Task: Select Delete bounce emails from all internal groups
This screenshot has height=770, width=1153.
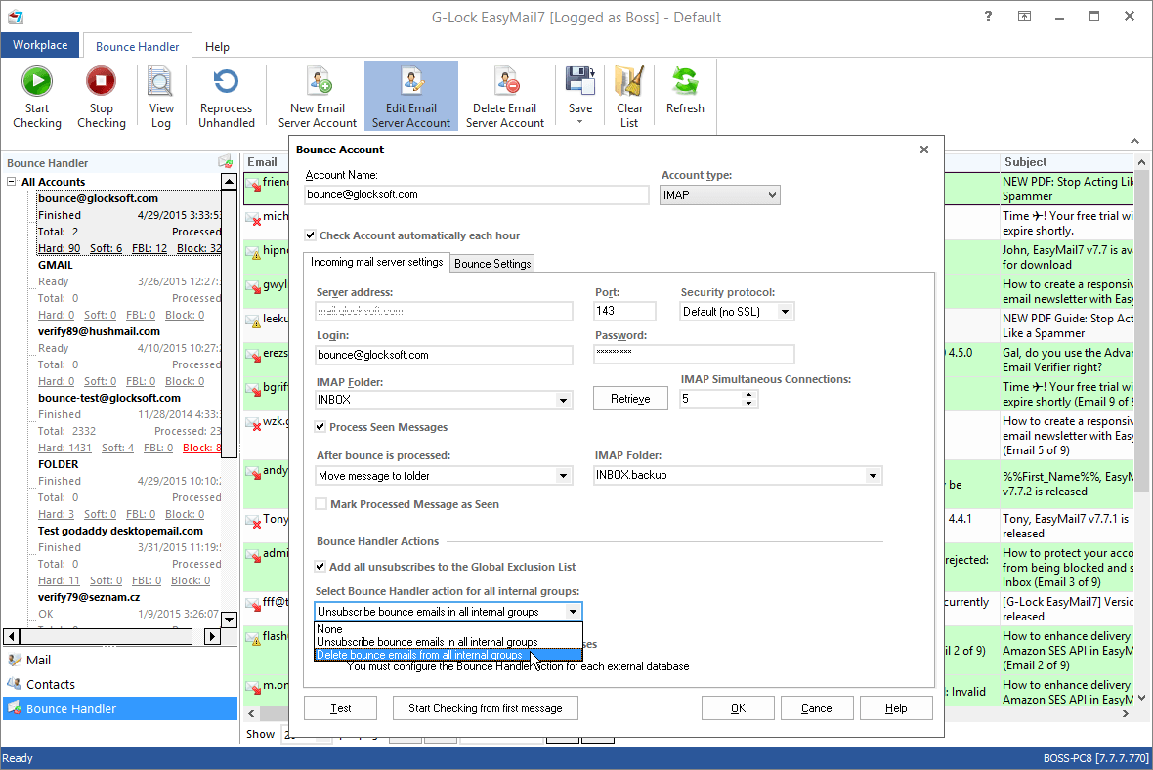Action: click(422, 655)
